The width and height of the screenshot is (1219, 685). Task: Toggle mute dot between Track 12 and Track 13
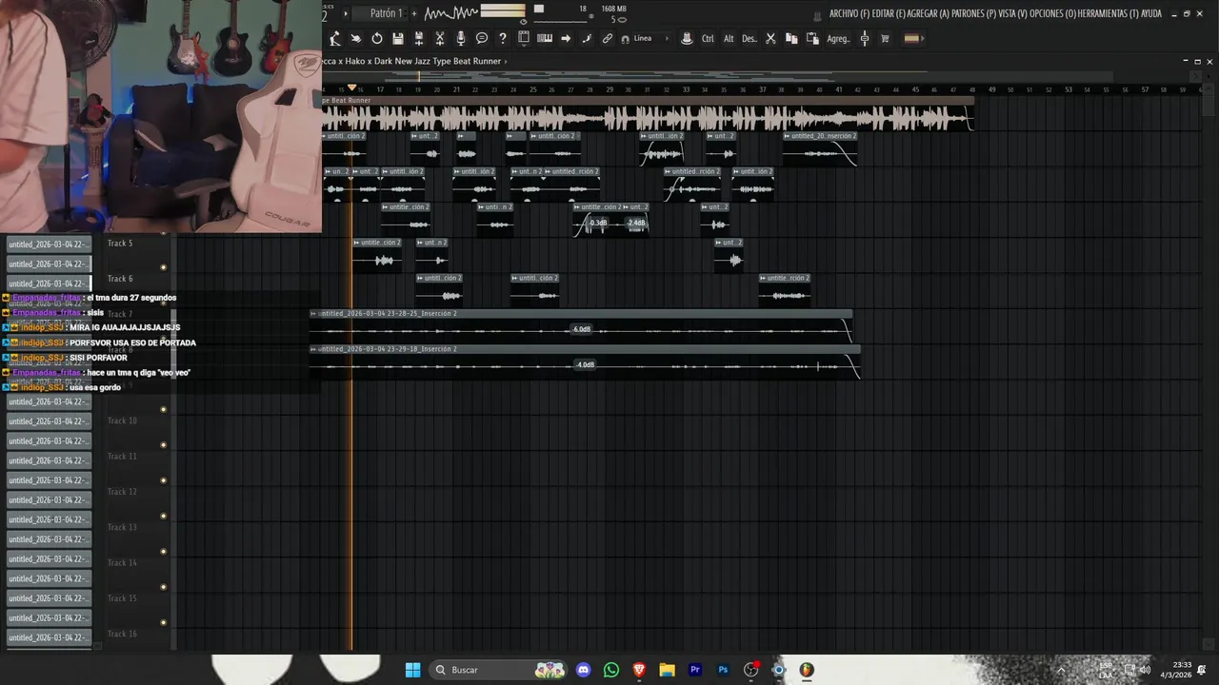tap(163, 517)
